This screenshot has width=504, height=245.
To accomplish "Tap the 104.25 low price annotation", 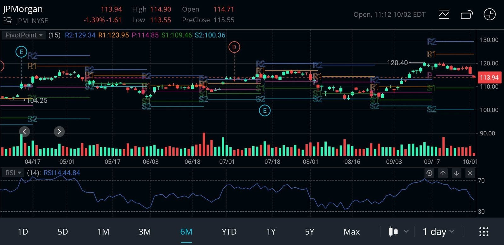I will click(37, 100).
